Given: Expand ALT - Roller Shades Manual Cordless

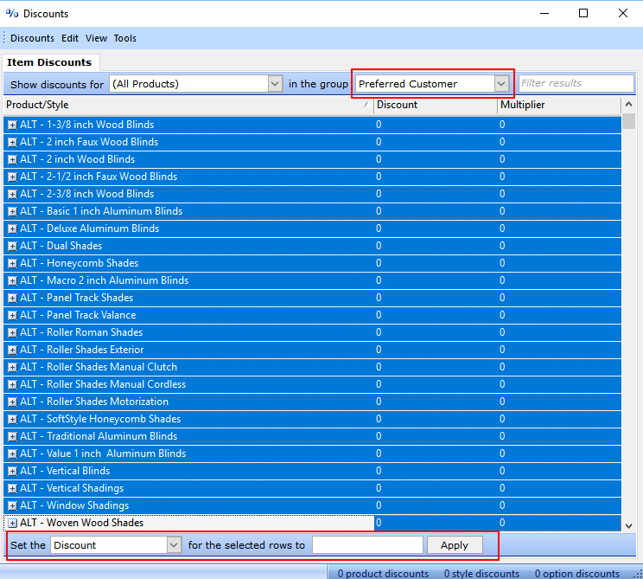Looking at the screenshot, I should [x=13, y=384].
